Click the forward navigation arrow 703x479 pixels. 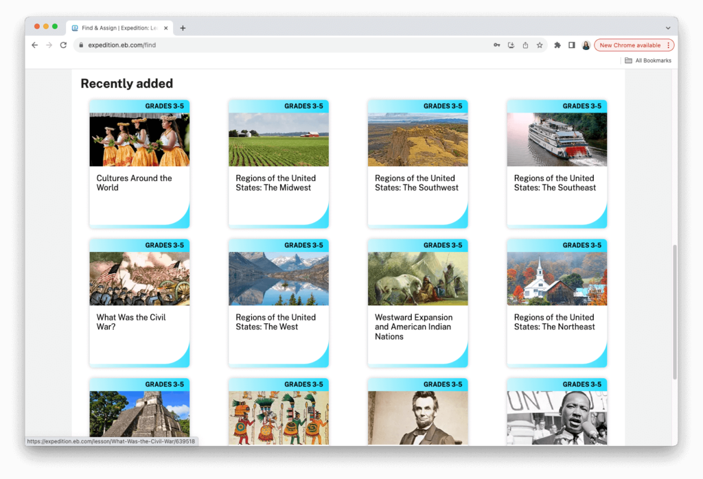point(48,45)
